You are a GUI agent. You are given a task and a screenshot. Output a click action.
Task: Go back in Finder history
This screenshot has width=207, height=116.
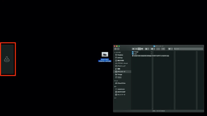(115, 49)
